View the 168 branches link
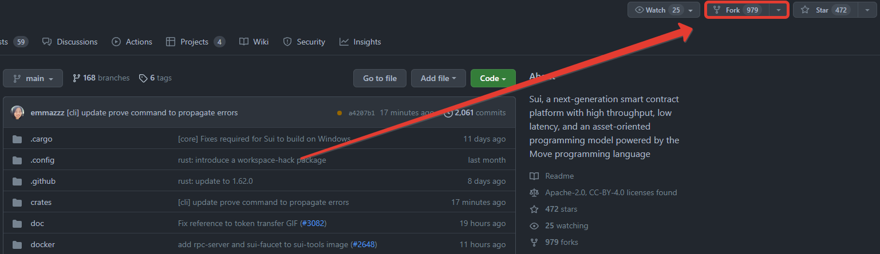The width and height of the screenshot is (880, 254). (101, 78)
